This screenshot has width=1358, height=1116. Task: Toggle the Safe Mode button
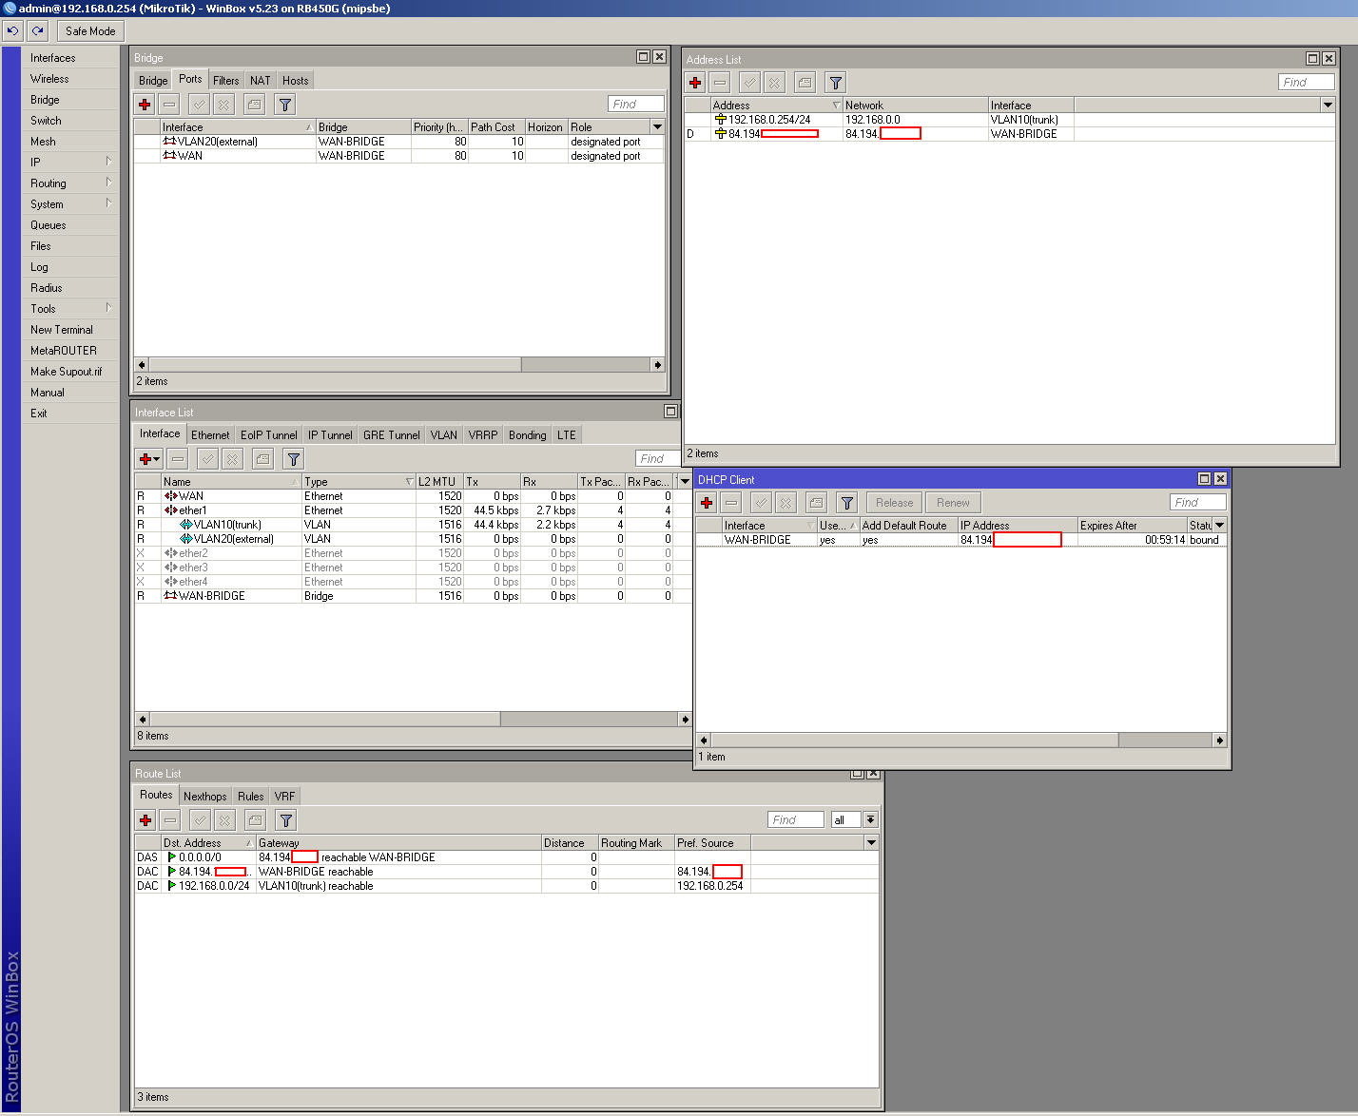(x=90, y=30)
